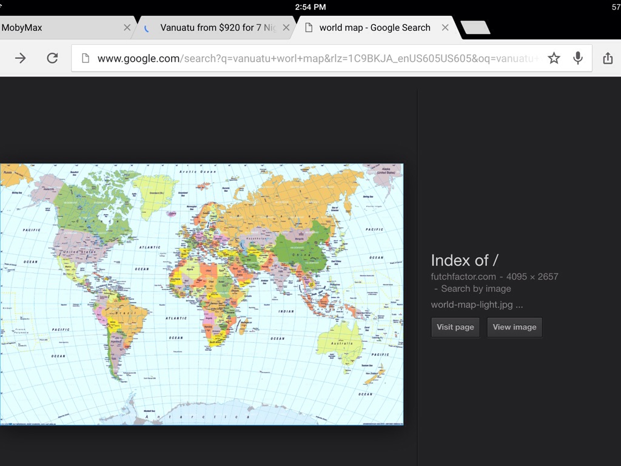Start voice search with the microphone icon
The width and height of the screenshot is (621, 466).
click(x=578, y=58)
